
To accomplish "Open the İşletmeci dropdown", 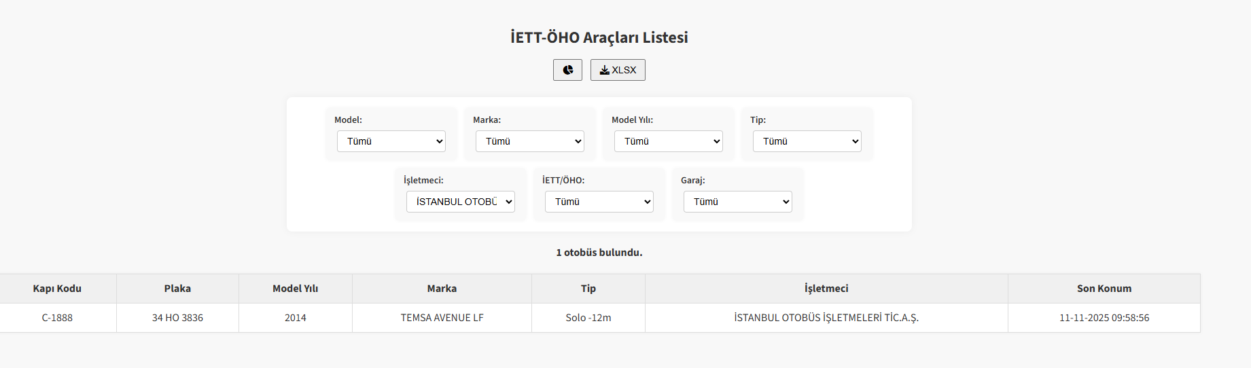I will (x=461, y=202).
